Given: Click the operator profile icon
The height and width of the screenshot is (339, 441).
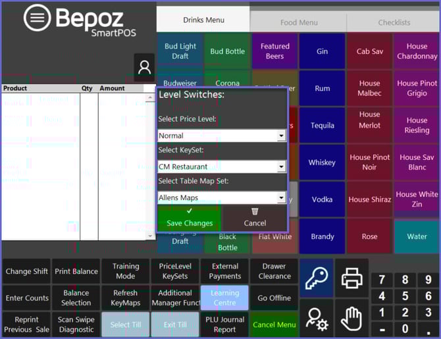Looking at the screenshot, I should [x=144, y=67].
